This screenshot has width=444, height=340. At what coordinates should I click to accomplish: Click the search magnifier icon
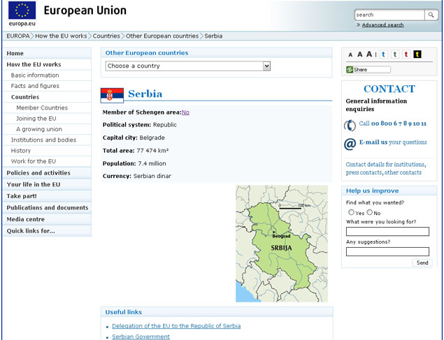pos(431,15)
